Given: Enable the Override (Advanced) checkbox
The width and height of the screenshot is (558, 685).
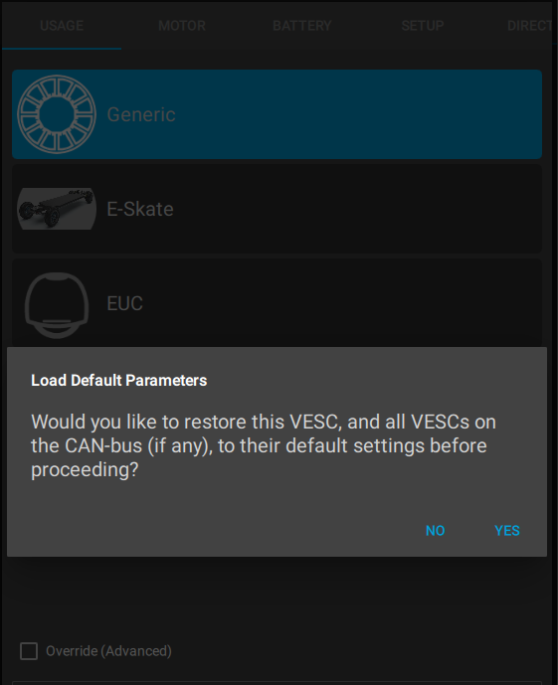Looking at the screenshot, I should click(29, 651).
